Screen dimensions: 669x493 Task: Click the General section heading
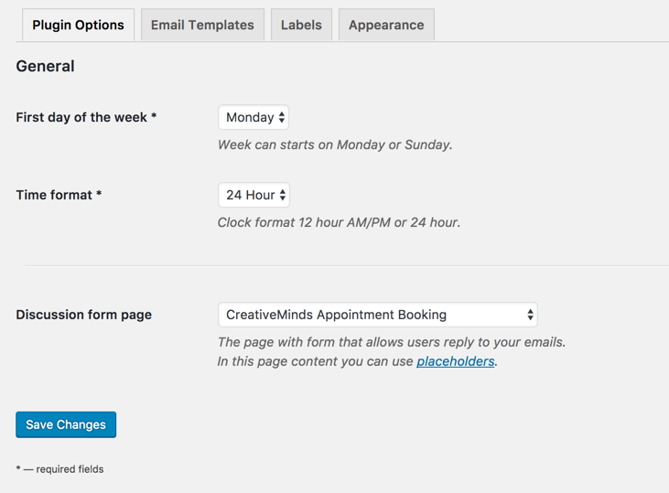tap(46, 66)
